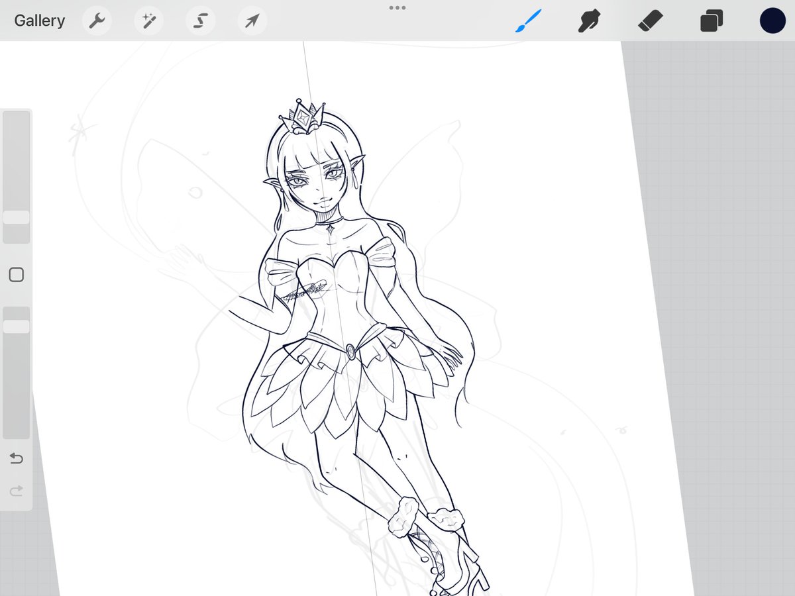The image size is (795, 596).
Task: Open the Layers panel to expand layer list
Action: [711, 21]
